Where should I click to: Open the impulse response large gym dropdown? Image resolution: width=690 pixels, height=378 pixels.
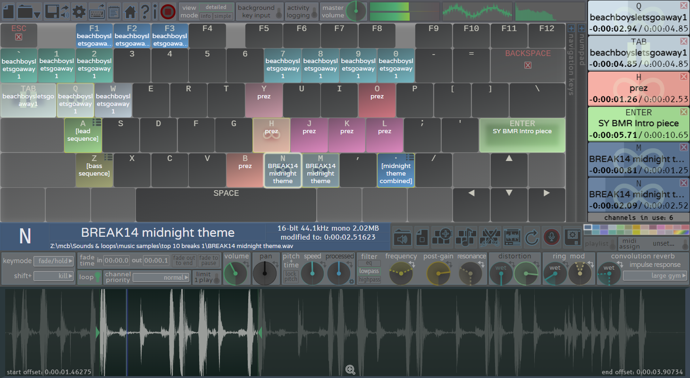point(655,275)
